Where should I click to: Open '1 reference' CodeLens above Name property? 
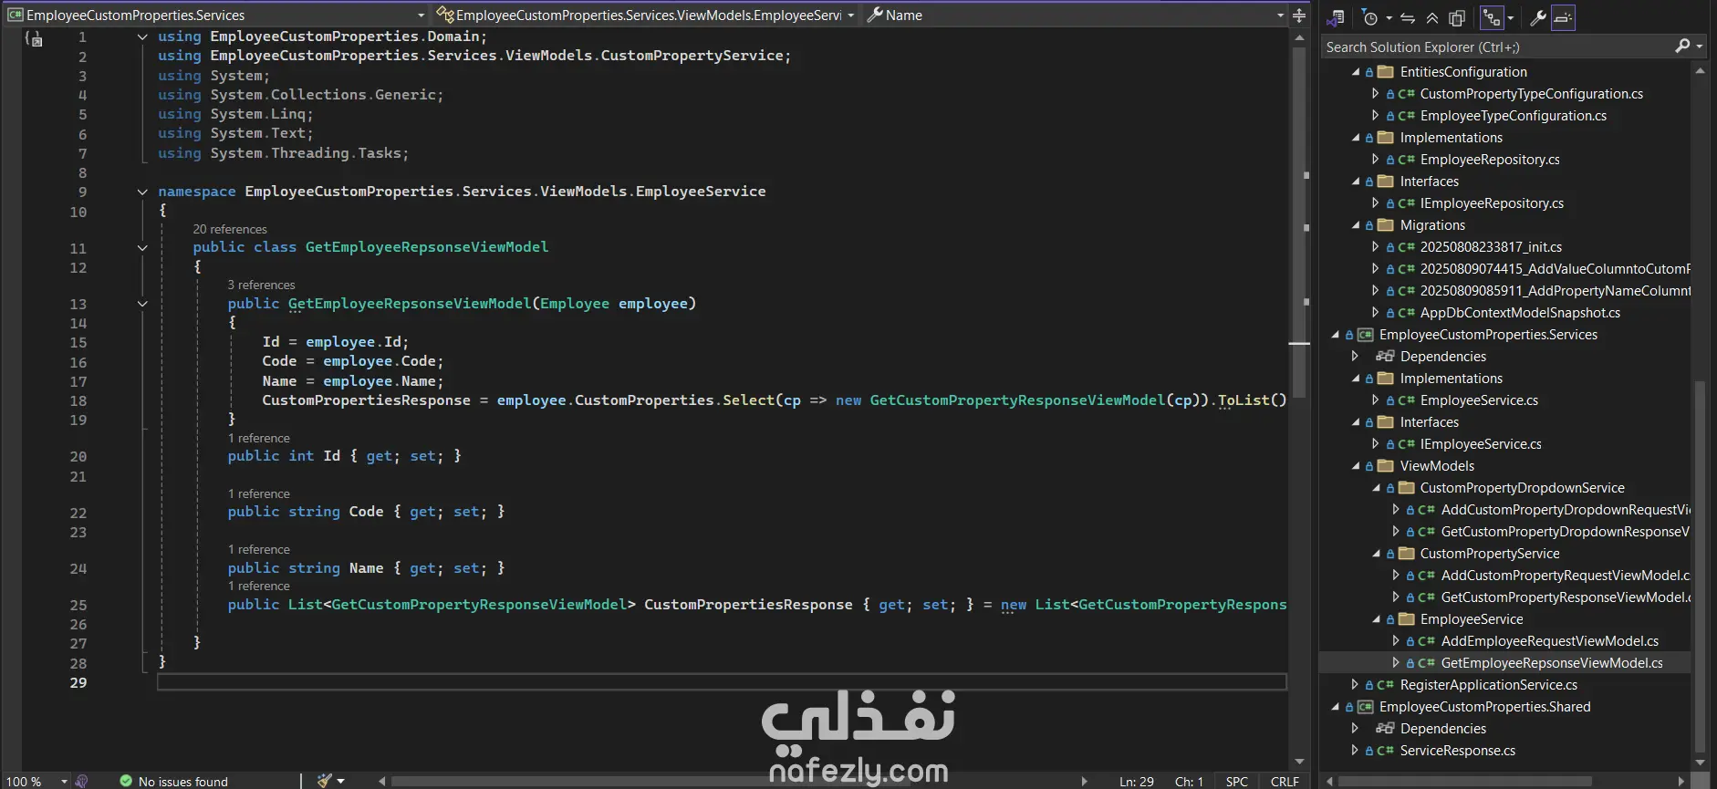pos(259,549)
